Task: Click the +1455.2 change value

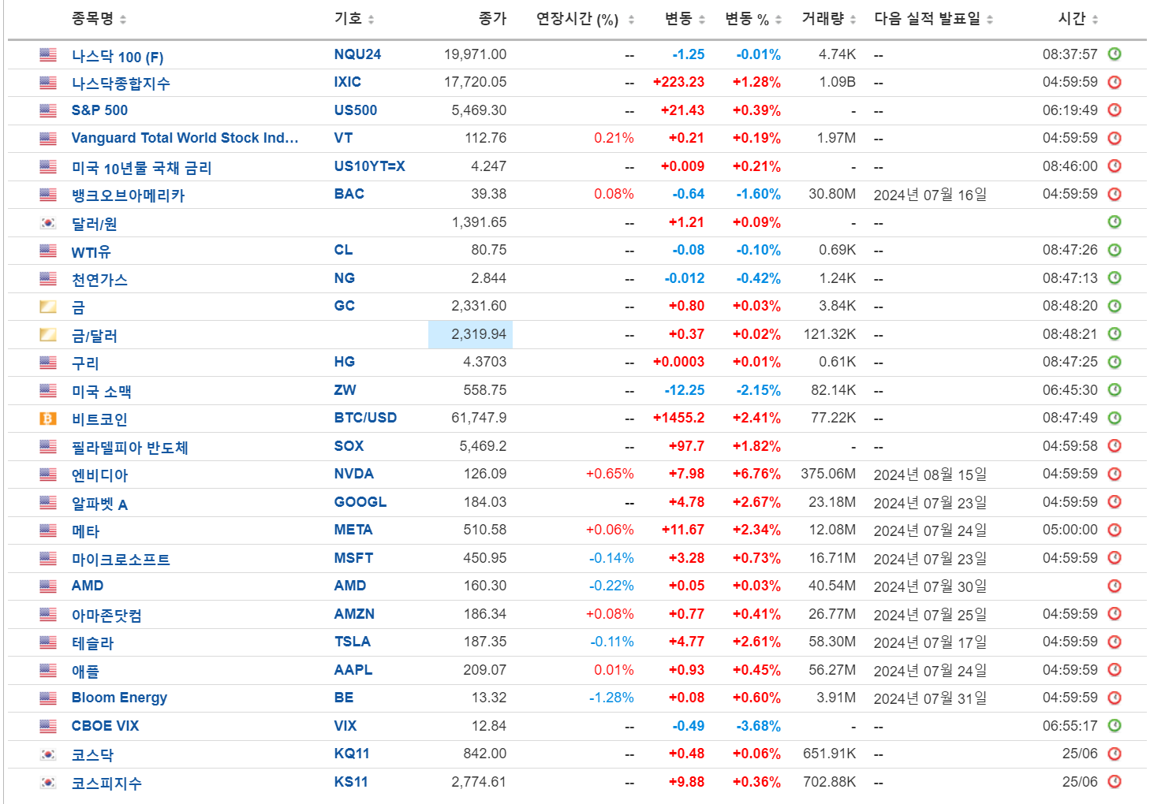Action: click(x=678, y=418)
